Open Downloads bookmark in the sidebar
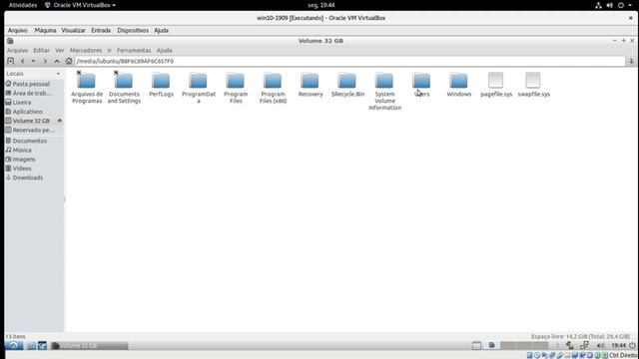Image resolution: width=639 pixels, height=359 pixels. pos(27,178)
